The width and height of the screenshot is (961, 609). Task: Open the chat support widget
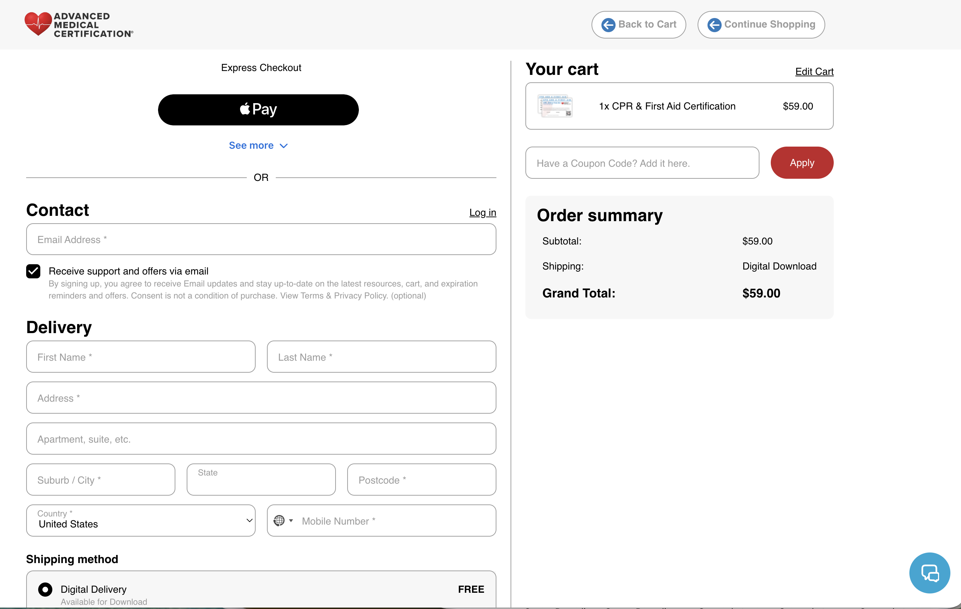coord(930,573)
